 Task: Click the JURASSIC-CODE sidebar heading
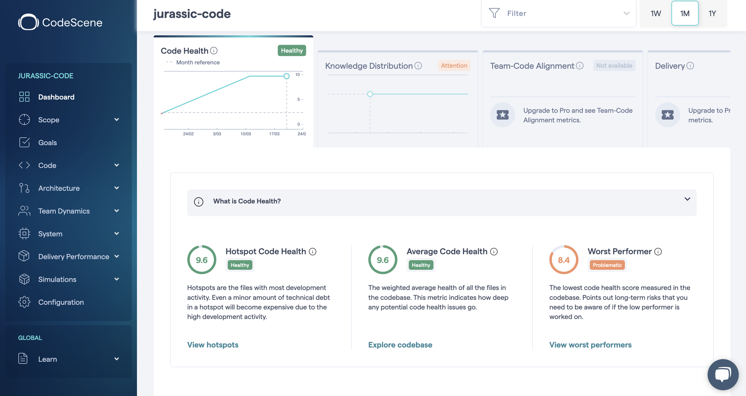(x=46, y=76)
